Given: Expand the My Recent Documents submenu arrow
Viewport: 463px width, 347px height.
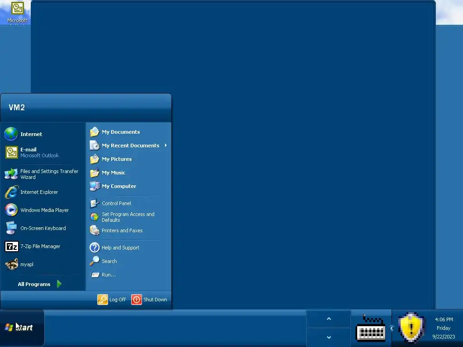Looking at the screenshot, I should [165, 145].
